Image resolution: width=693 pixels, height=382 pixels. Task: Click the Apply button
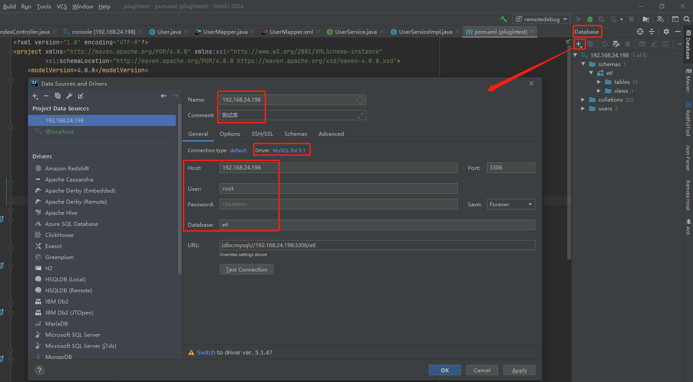pos(519,370)
